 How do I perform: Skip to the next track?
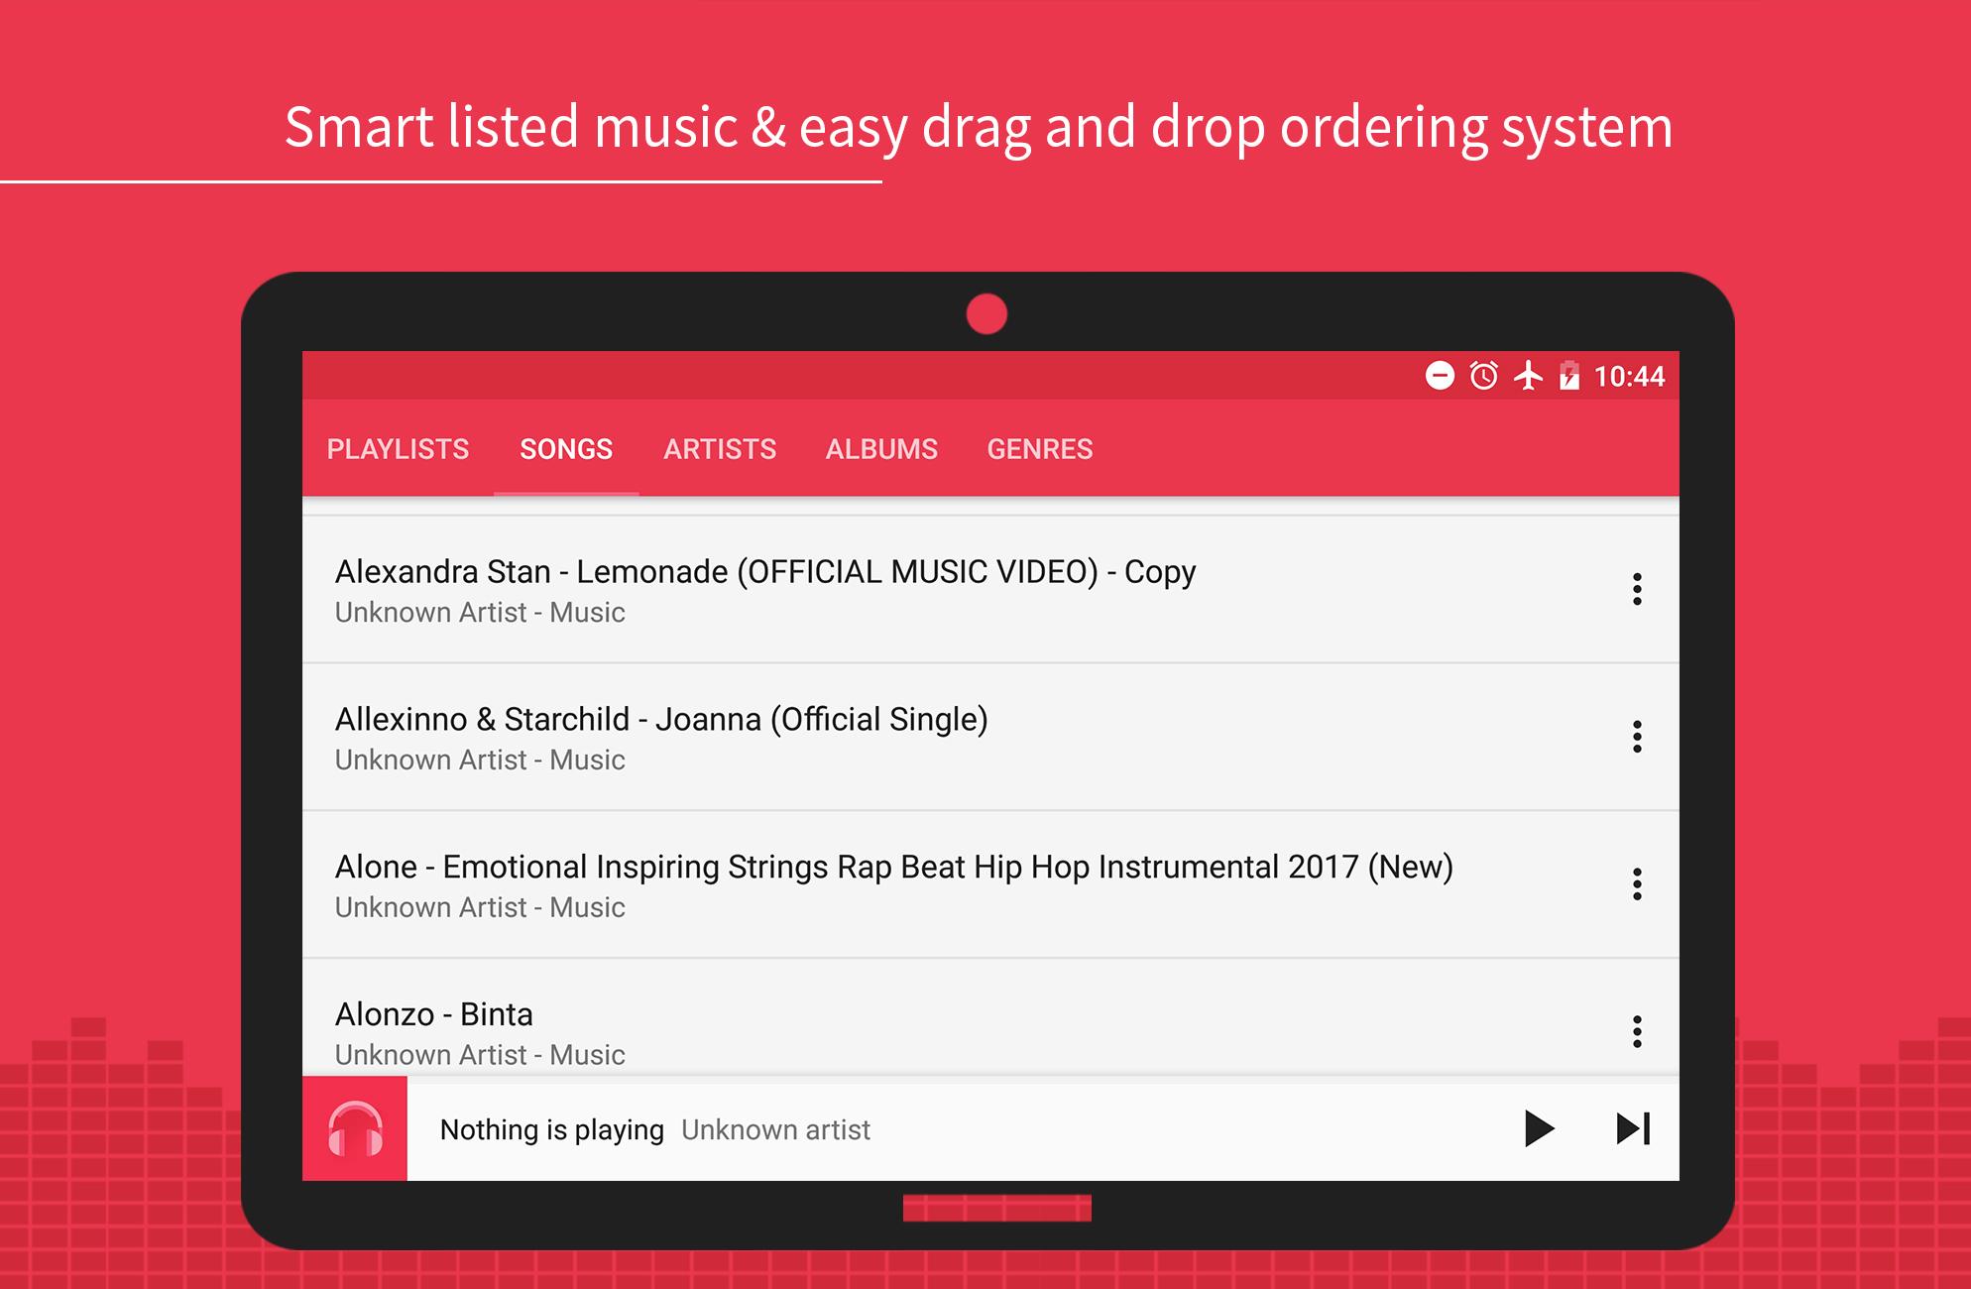(1633, 1128)
